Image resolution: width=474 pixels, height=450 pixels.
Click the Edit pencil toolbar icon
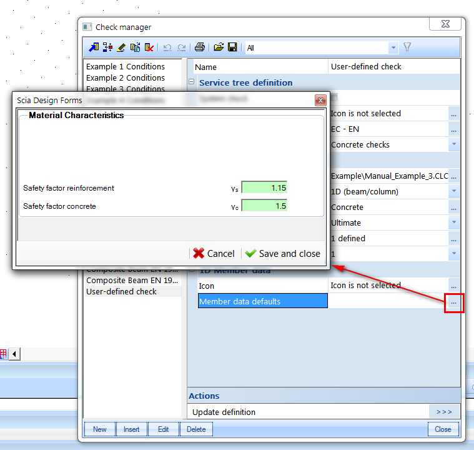coord(122,47)
